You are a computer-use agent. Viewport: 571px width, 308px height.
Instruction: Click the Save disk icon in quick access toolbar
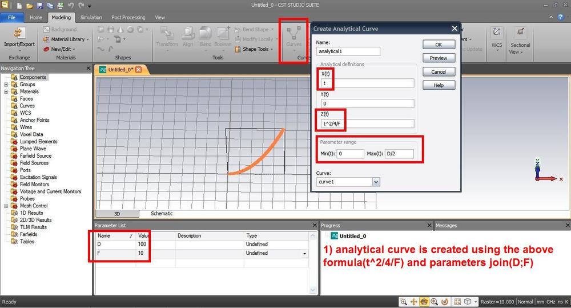coord(40,6)
